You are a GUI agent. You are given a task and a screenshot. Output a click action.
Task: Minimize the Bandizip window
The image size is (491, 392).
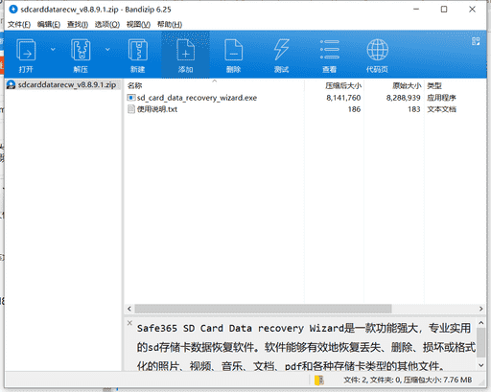tap(416, 10)
